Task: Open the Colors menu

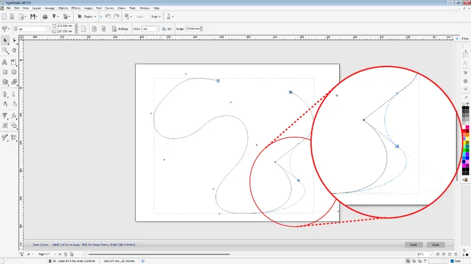Action: point(122,8)
